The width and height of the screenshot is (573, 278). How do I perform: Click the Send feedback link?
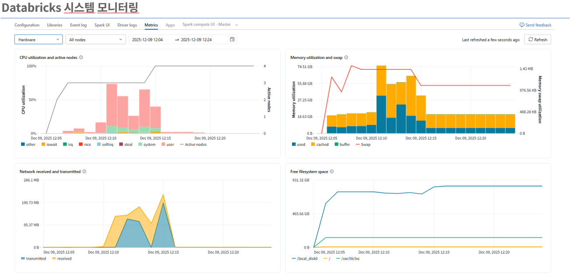[x=538, y=25]
